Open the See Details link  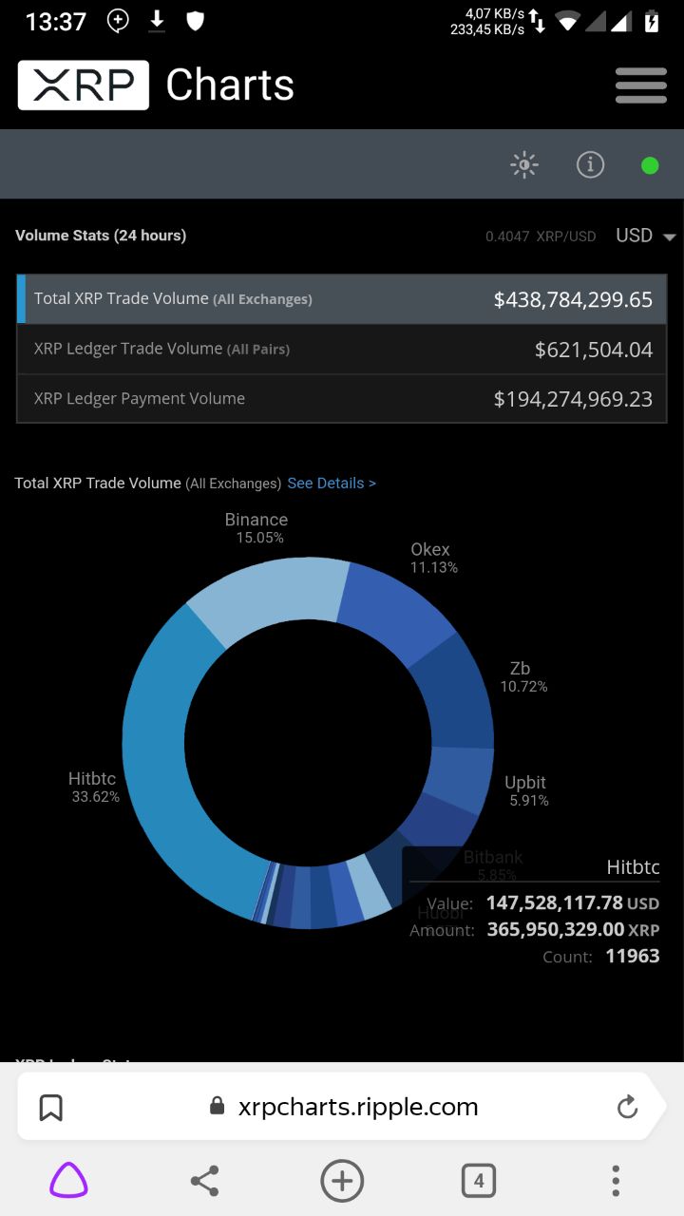point(332,484)
